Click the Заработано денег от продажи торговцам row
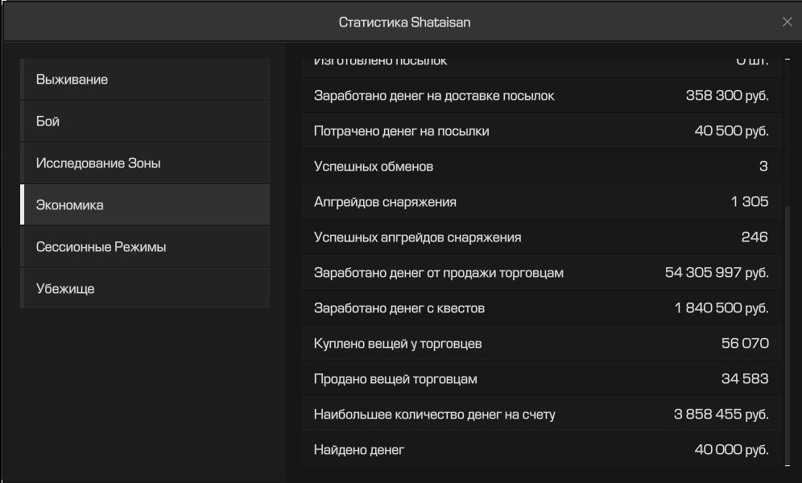The image size is (802, 483). (x=541, y=272)
